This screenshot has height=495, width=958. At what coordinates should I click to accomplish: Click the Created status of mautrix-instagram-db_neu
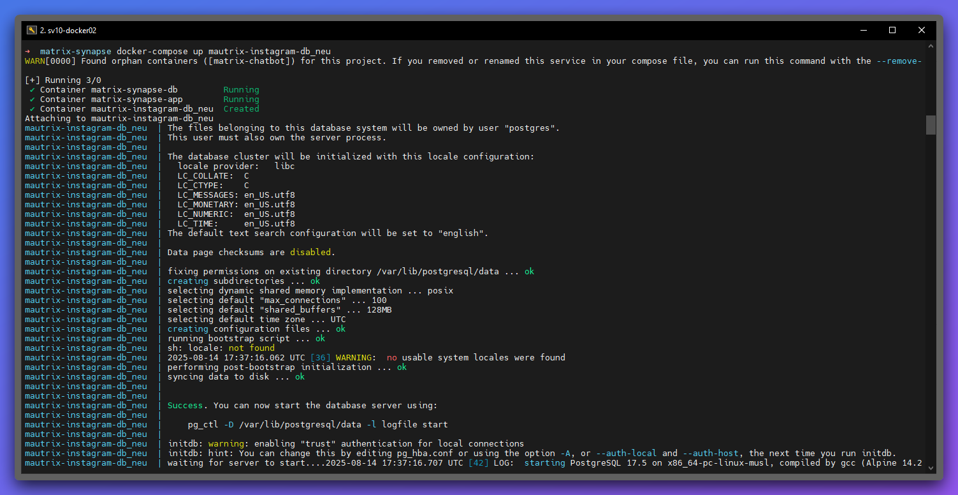(x=240, y=108)
